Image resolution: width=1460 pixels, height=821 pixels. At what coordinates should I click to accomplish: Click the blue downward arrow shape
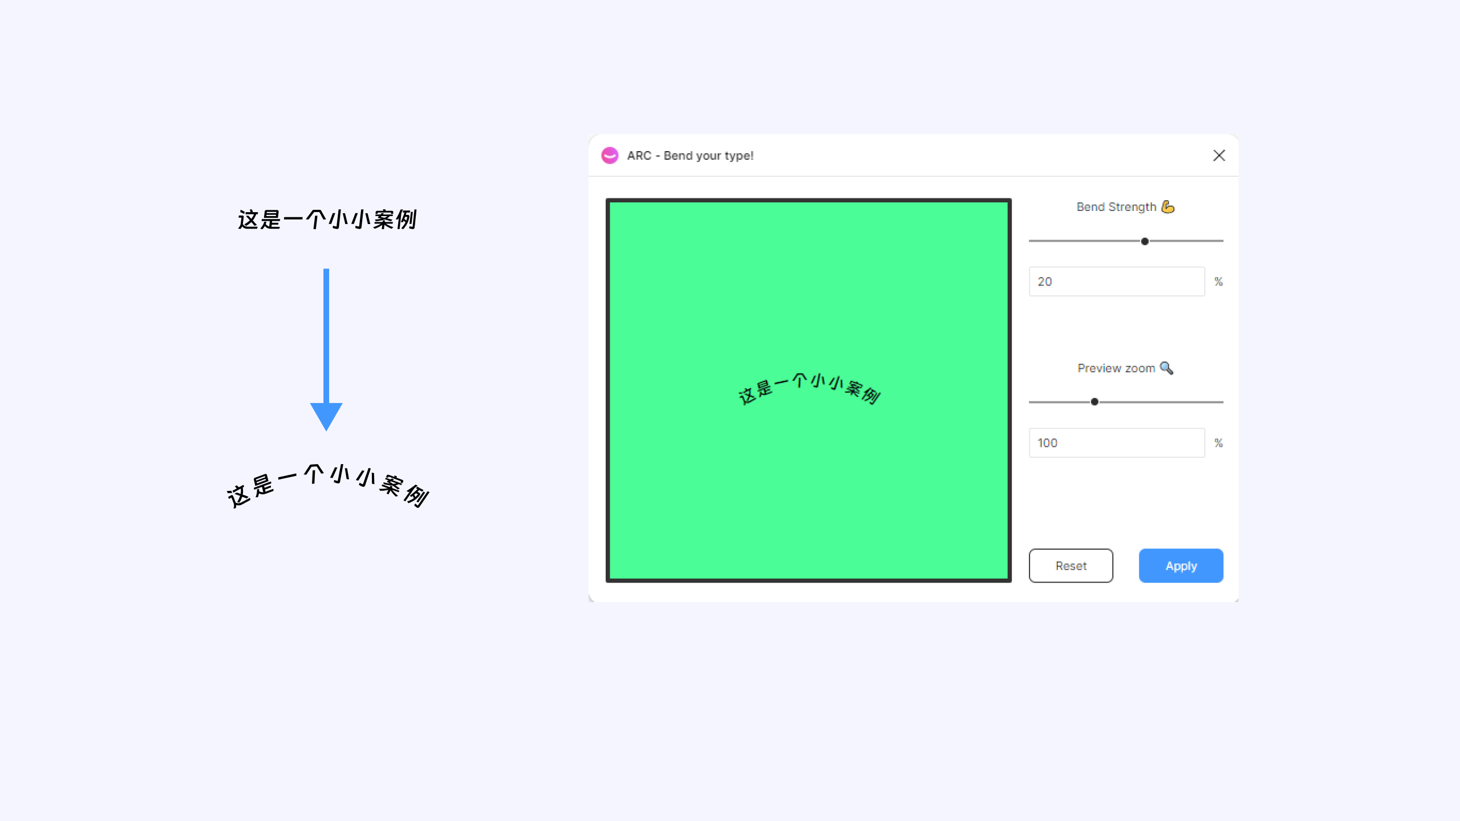click(326, 349)
